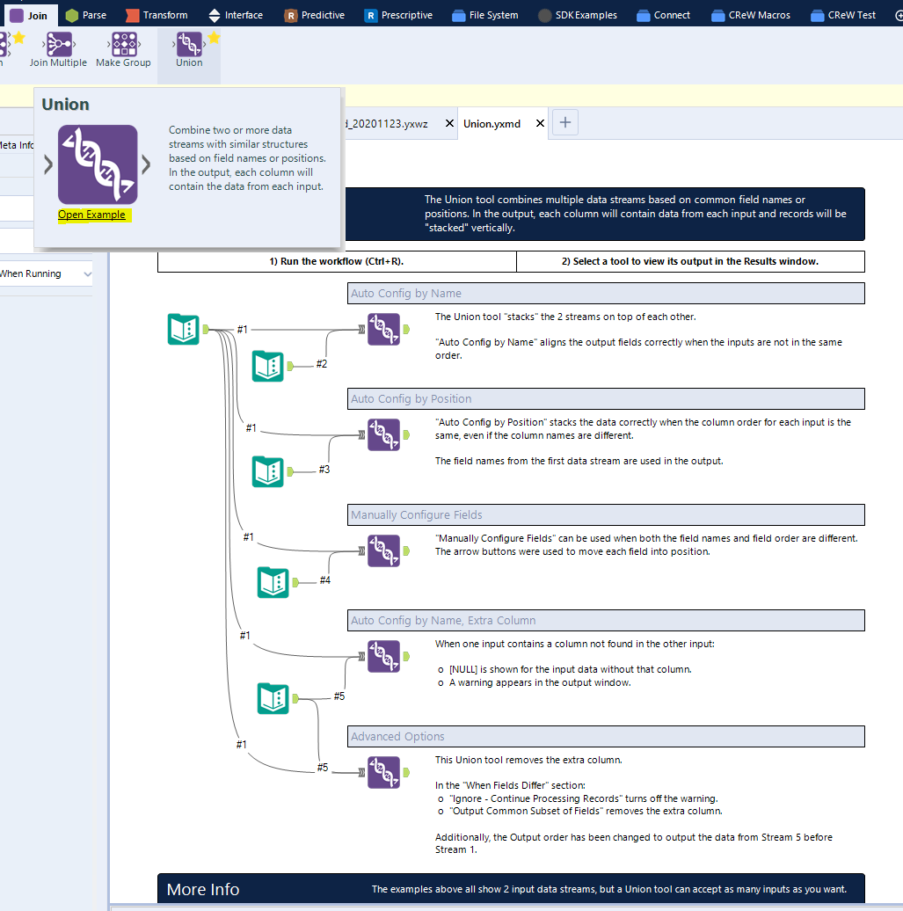
Task: Select the Union tool under Auto Config by Name
Action: [x=383, y=329]
